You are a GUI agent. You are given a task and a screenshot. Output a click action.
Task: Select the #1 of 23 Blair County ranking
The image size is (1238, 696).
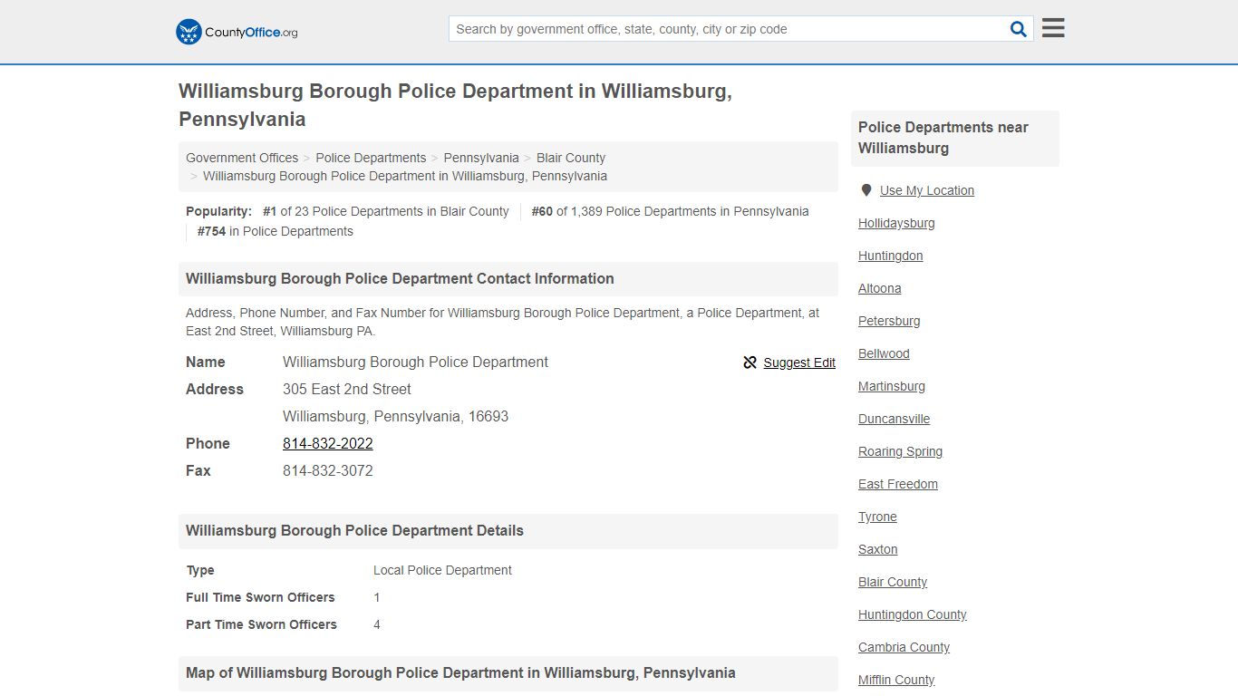tap(386, 211)
